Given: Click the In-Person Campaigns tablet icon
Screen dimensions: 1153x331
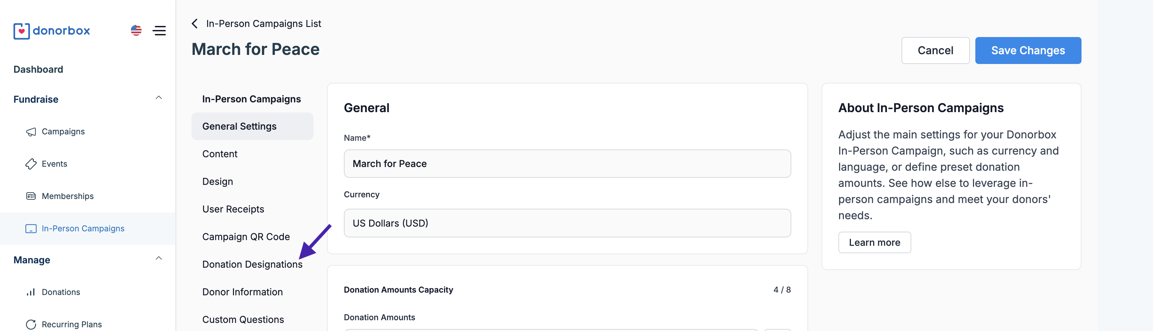Looking at the screenshot, I should 31,229.
